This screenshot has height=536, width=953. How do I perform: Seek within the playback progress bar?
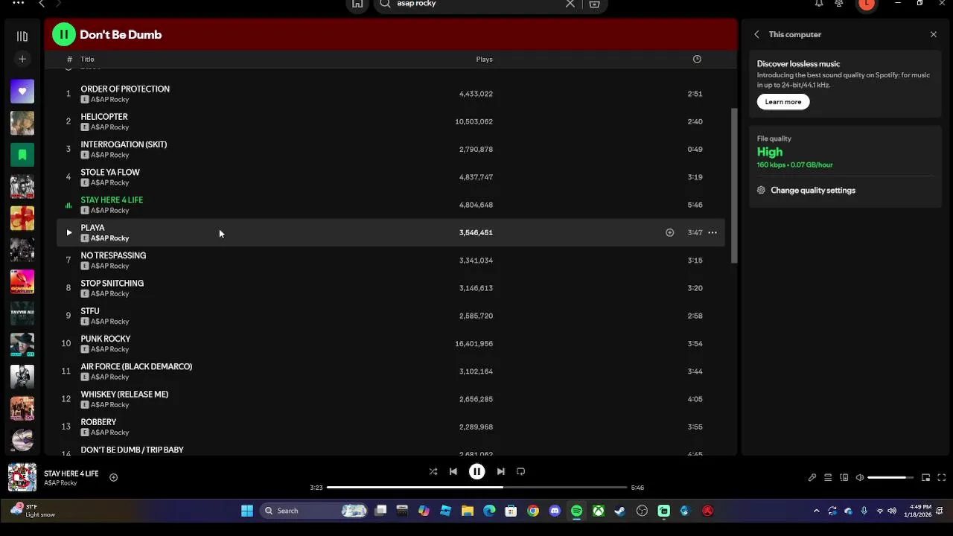click(x=476, y=488)
